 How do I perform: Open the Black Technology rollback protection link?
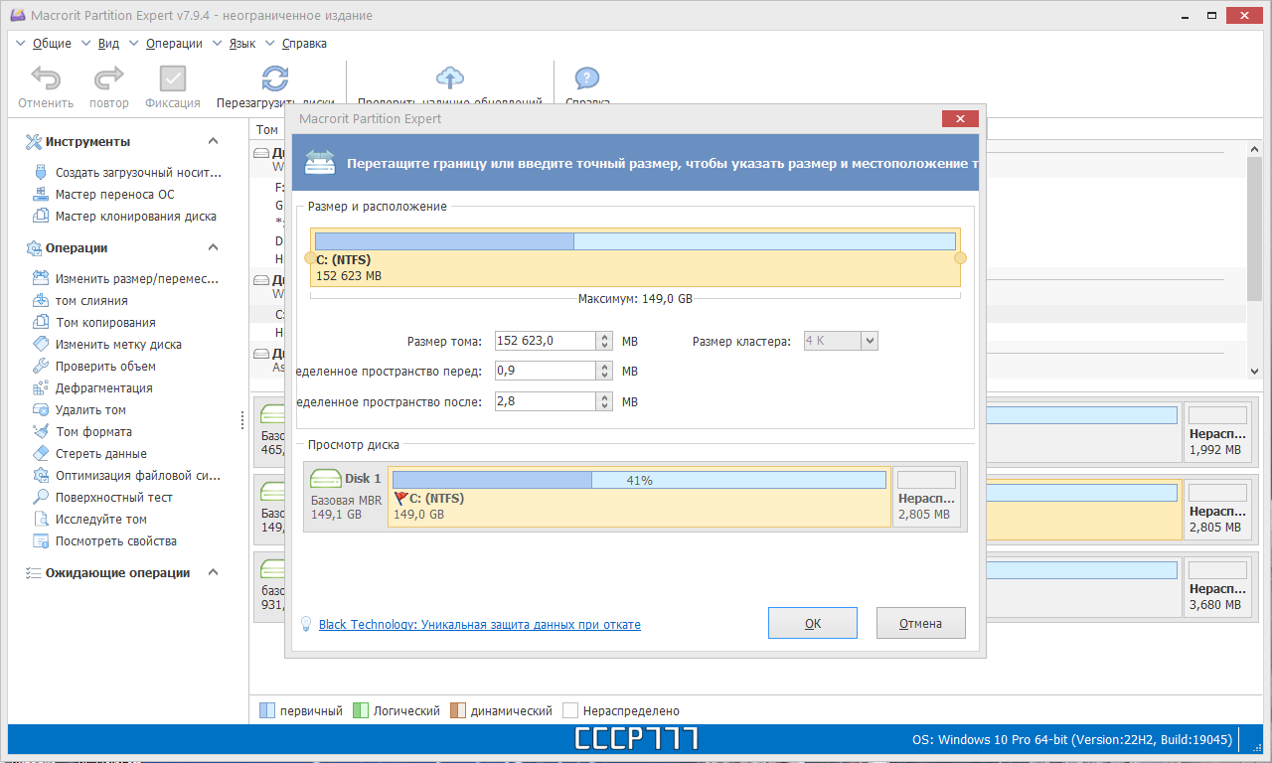click(x=479, y=625)
